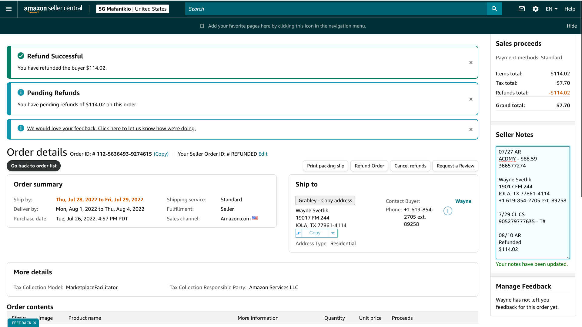
Task: Click the Image column header
Action: point(45,318)
